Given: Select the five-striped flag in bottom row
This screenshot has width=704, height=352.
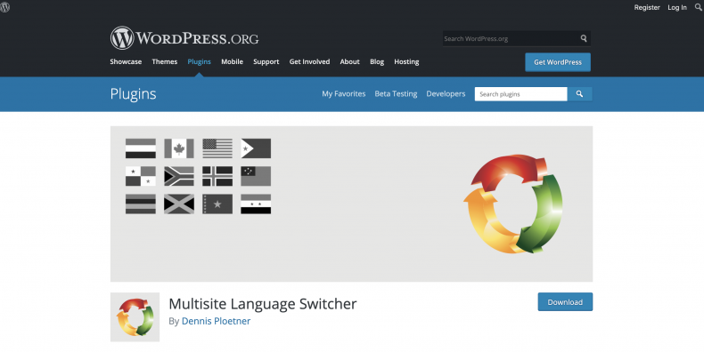Looking at the screenshot, I should 141,204.
